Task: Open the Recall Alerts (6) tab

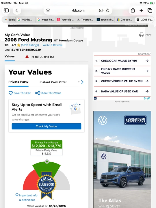Action: tap(40, 57)
